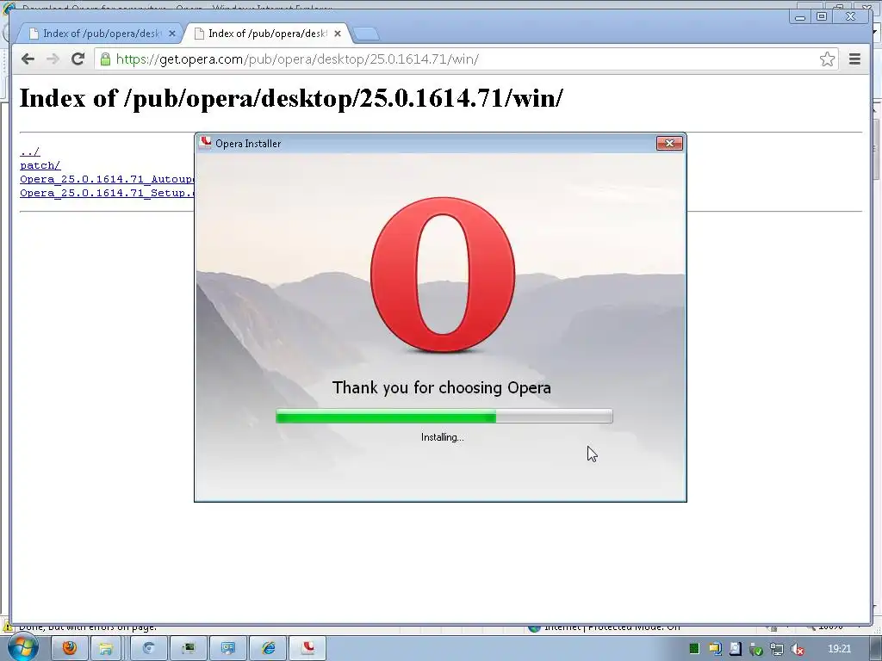The image size is (882, 661).
Task: Reload the page with the refresh icon
Action: pyautogui.click(x=78, y=59)
